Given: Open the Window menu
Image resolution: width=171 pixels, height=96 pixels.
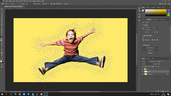Looking at the screenshot, I should tap(39, 1).
